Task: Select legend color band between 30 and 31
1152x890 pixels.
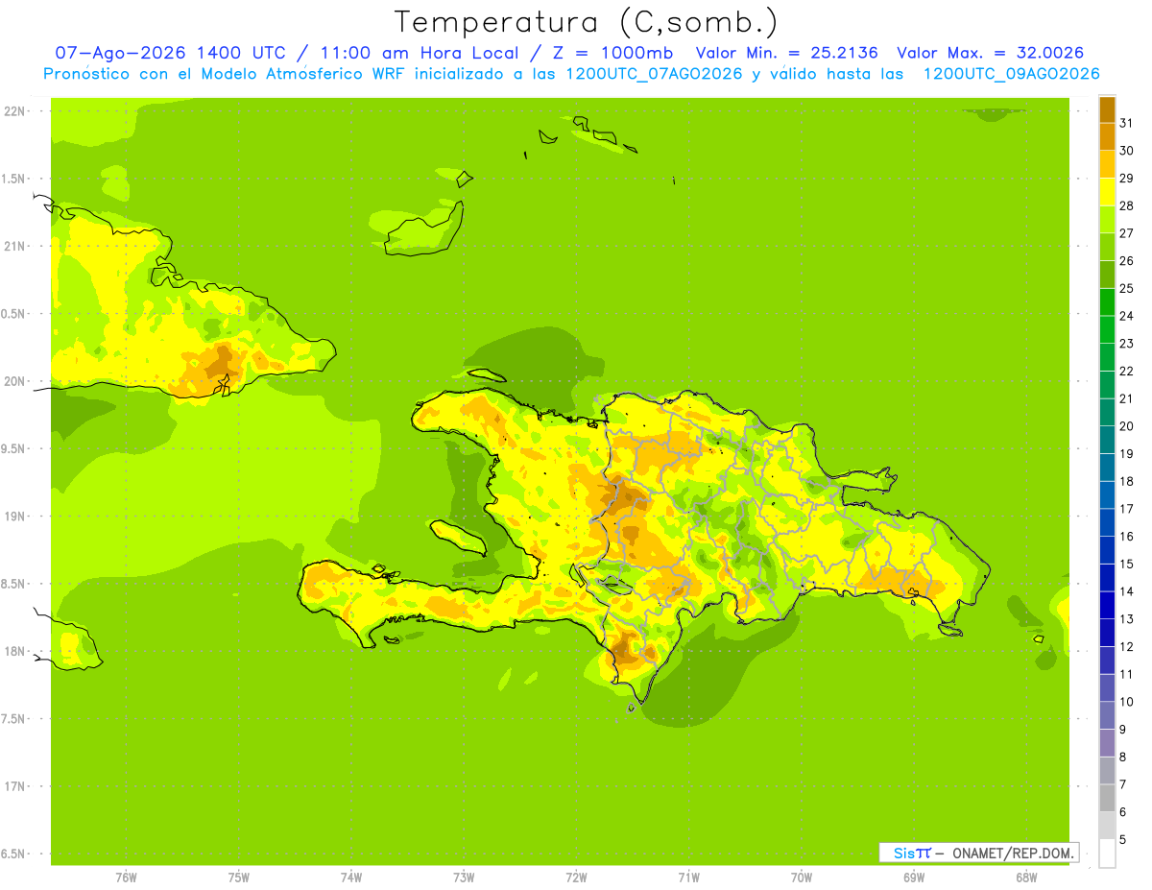Action: tap(1107, 137)
